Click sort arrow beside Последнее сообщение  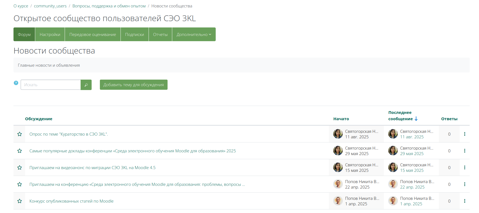click(416, 119)
